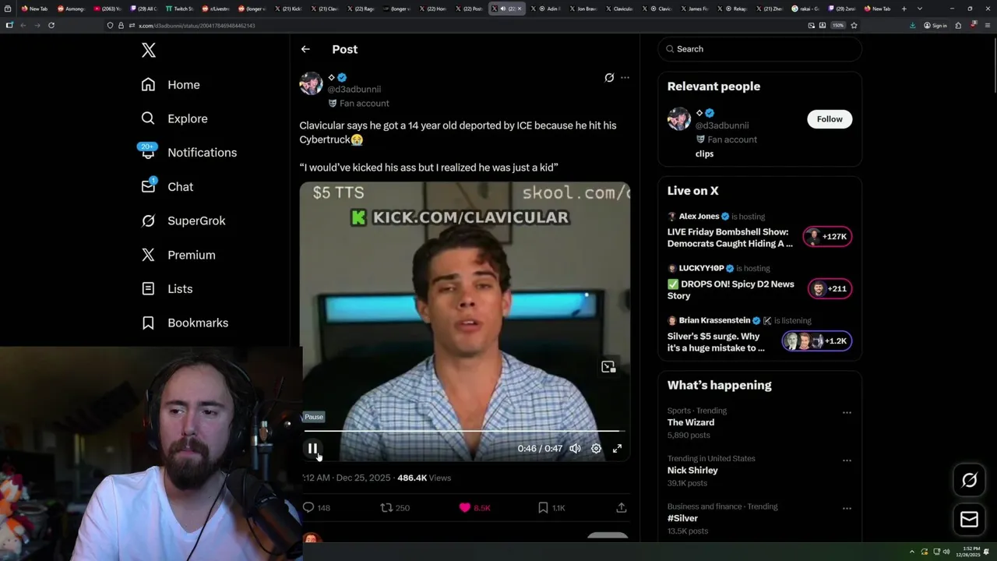The image size is (997, 561).
Task: Share the post via the share icon
Action: coord(622,507)
